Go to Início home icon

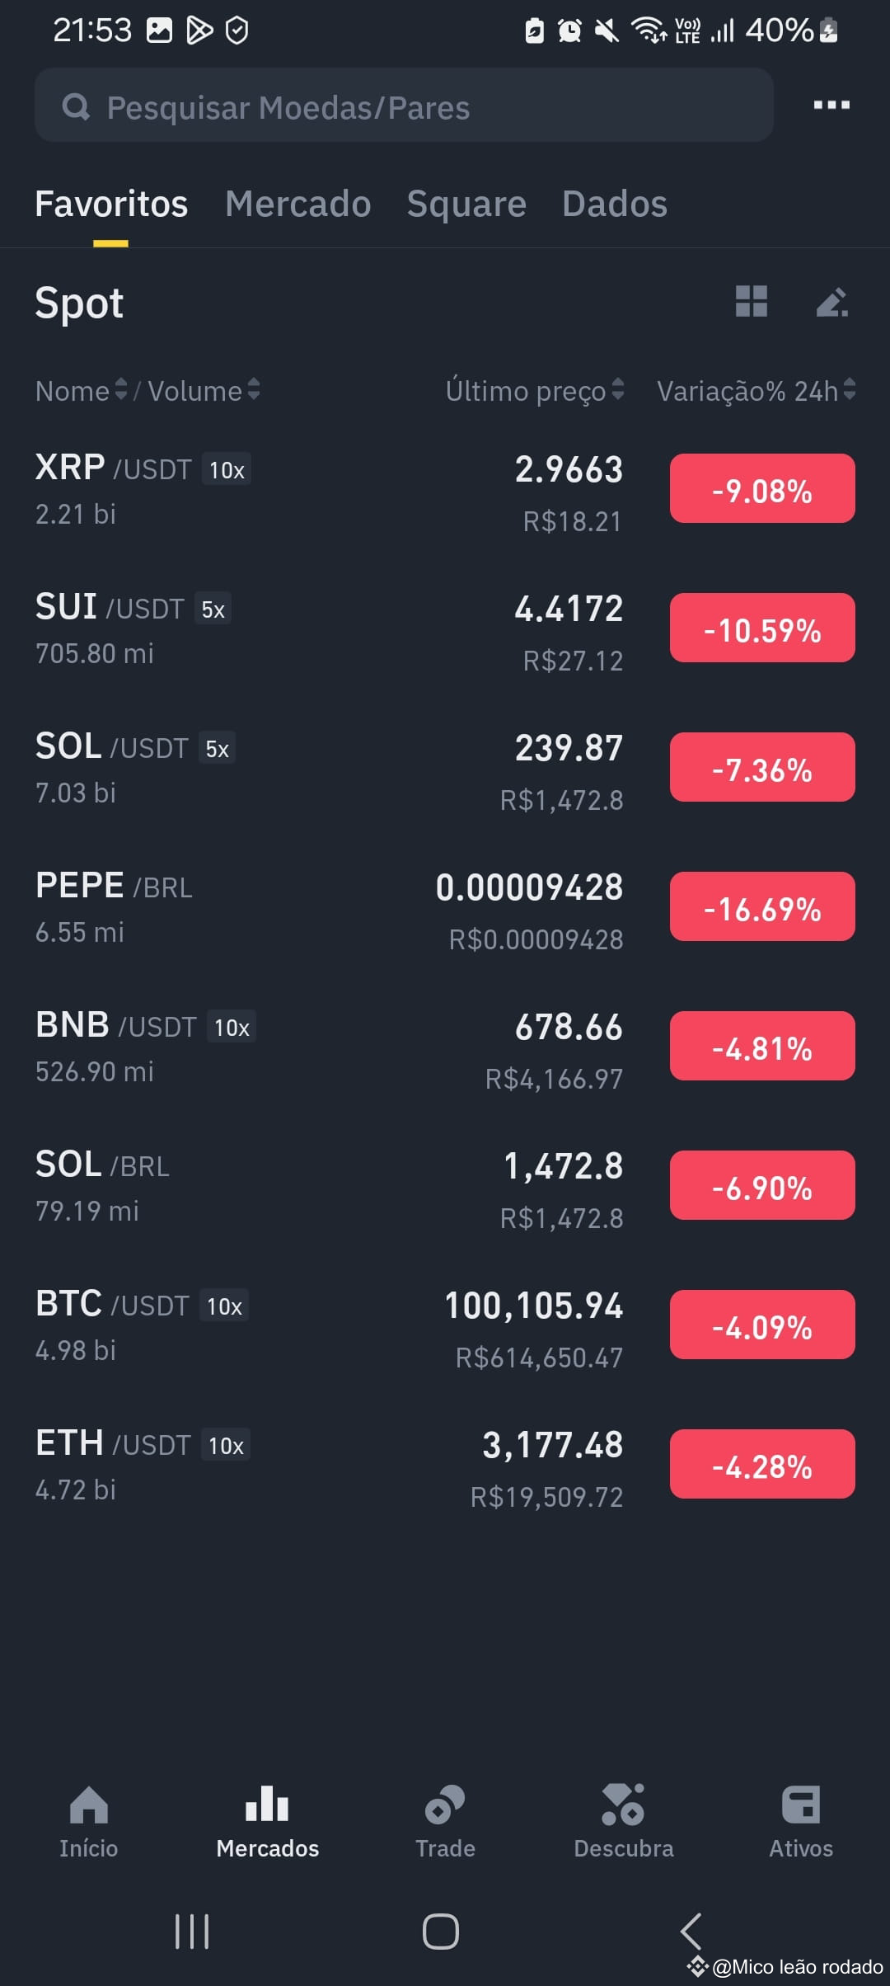89,1805
